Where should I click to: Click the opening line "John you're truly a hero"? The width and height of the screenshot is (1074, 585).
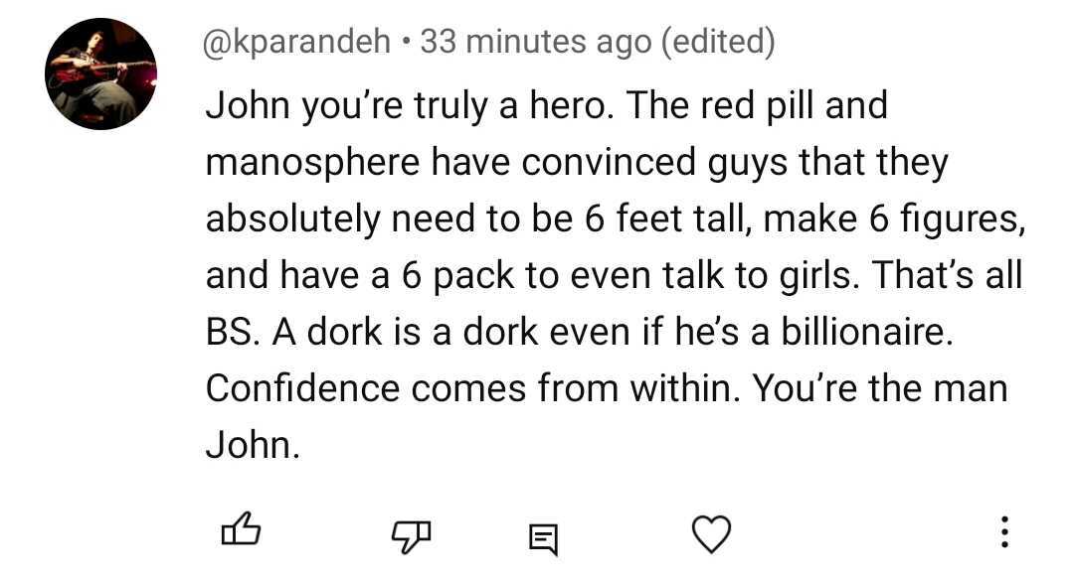(409, 105)
